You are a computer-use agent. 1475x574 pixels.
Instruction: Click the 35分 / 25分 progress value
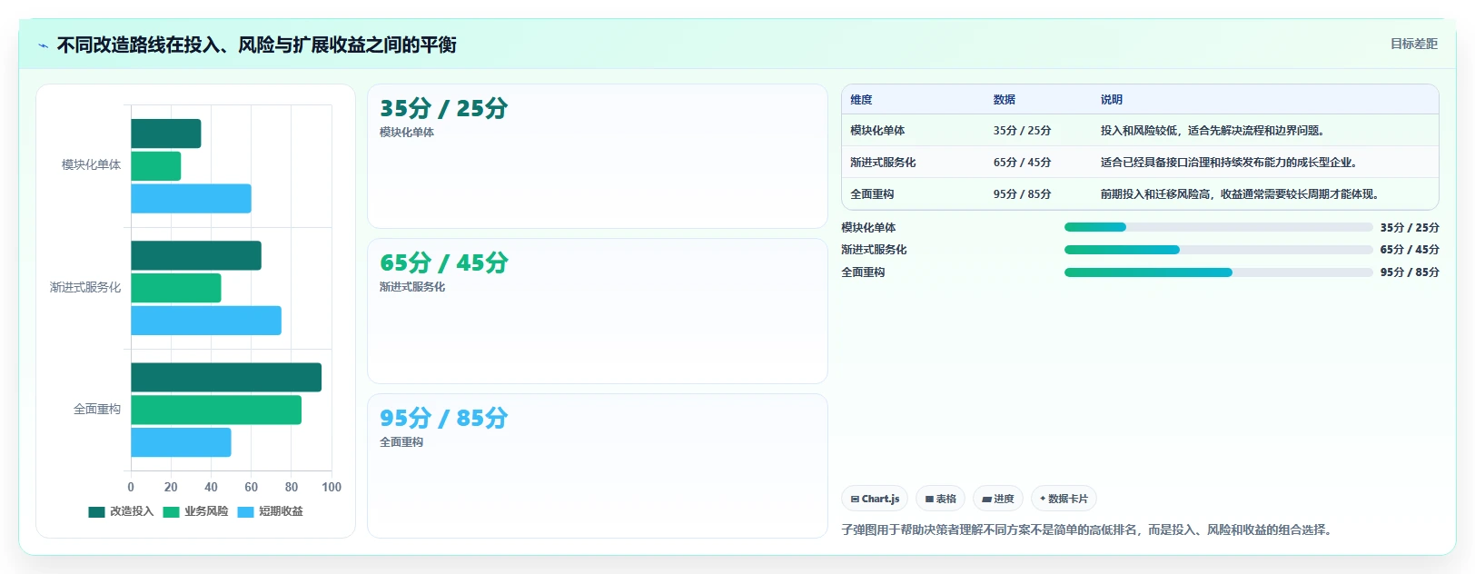(x=1410, y=228)
